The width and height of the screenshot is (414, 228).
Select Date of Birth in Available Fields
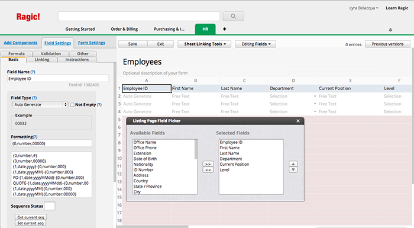point(145,159)
